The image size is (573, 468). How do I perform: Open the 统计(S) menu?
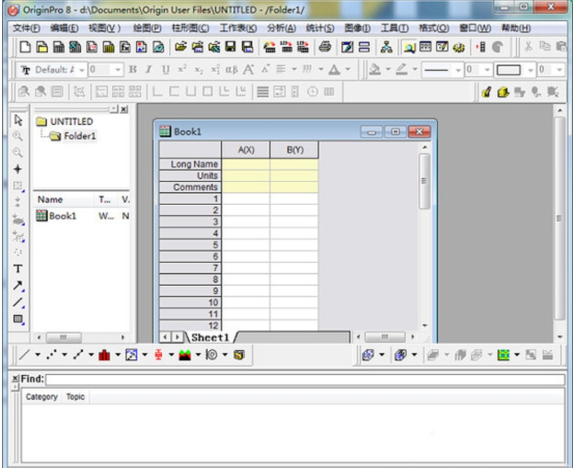click(x=320, y=28)
